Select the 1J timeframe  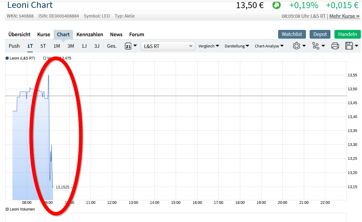[x=84, y=46]
